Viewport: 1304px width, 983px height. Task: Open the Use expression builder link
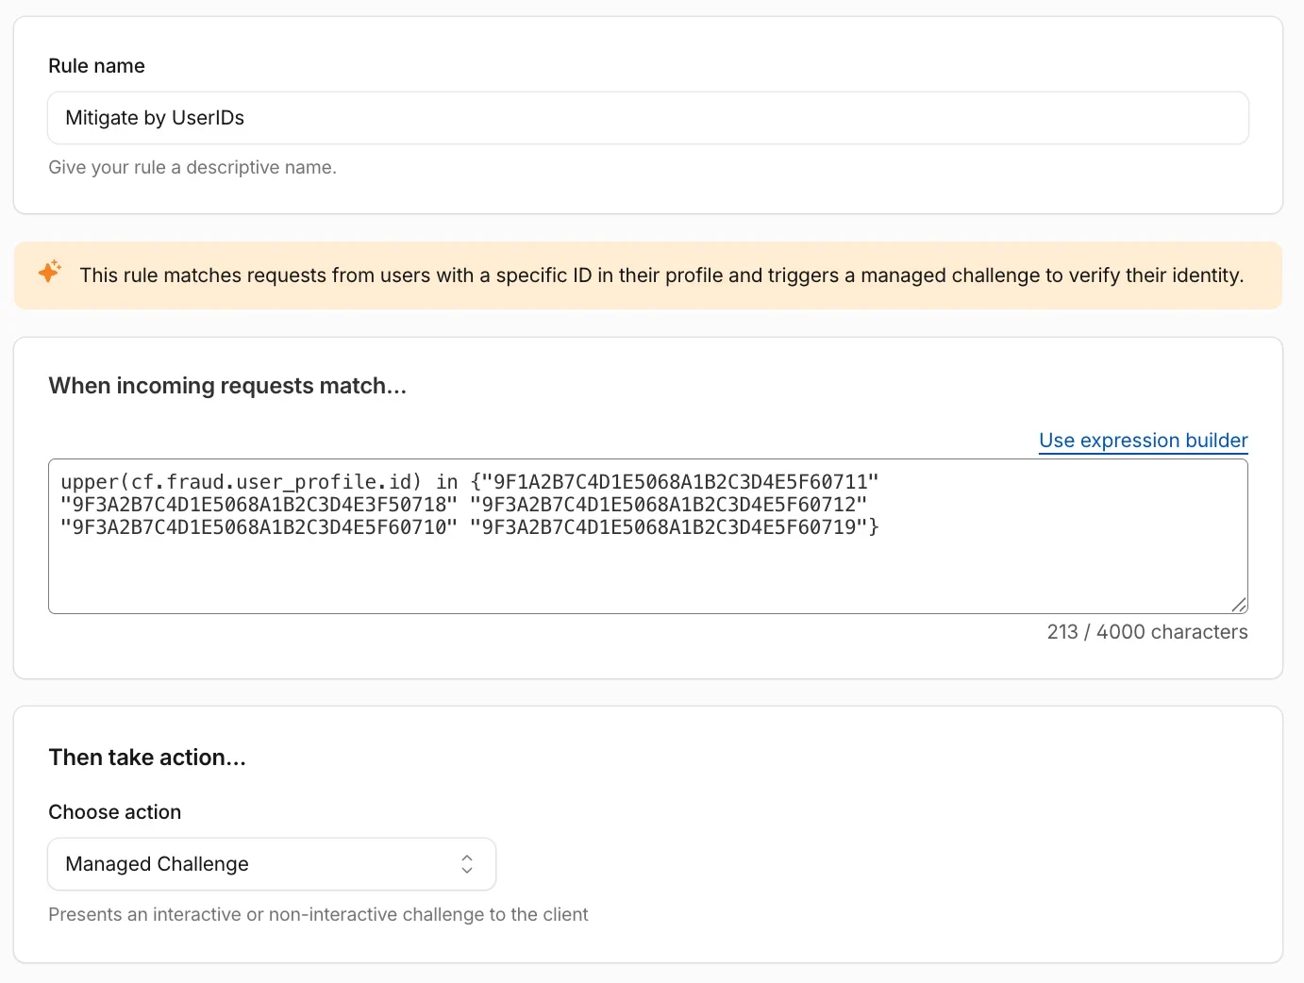tap(1143, 441)
